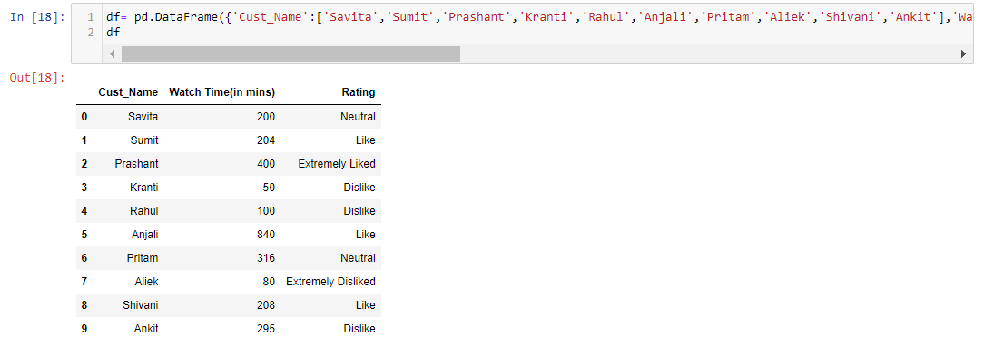Click the watch time value 316 for Pritam

click(x=265, y=258)
